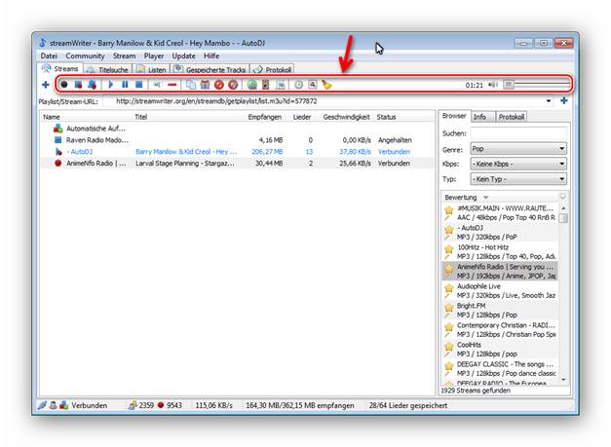Expand the Playlist/Stream-URL dropdown arrow
This screenshot has height=447, width=611.
549,101
